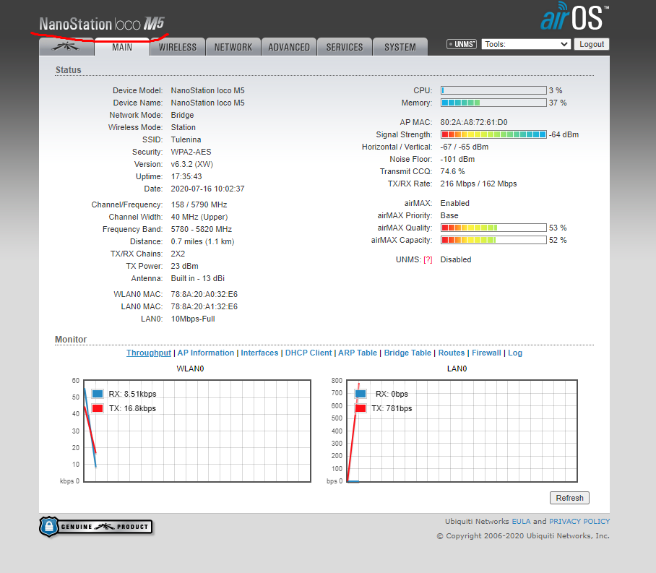Open the DHCP Client link
This screenshot has height=573, width=656.
pos(308,353)
